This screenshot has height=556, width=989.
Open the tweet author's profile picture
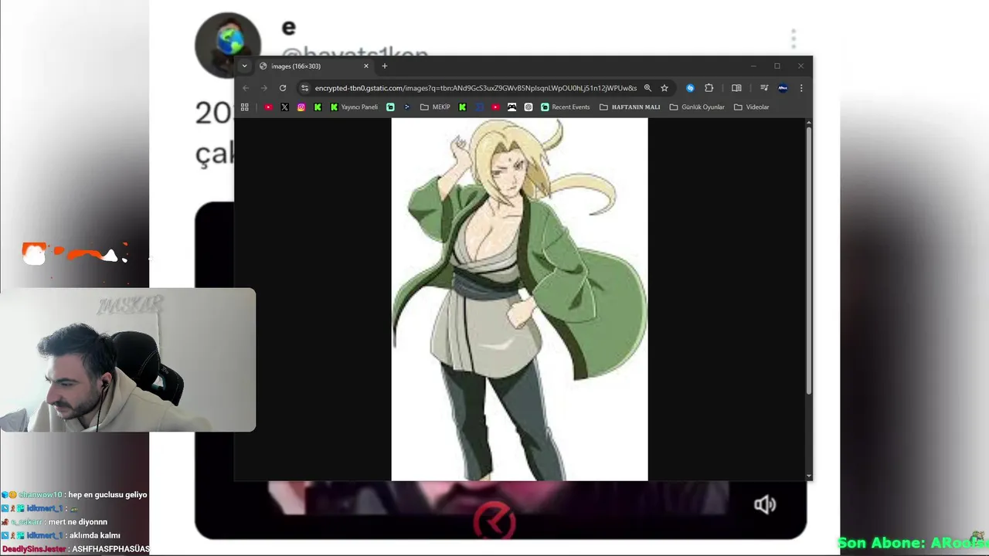point(227,45)
